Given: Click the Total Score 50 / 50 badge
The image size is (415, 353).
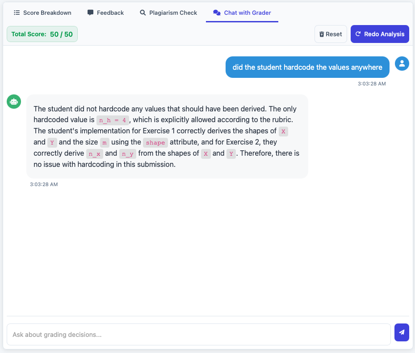Looking at the screenshot, I should pos(42,34).
